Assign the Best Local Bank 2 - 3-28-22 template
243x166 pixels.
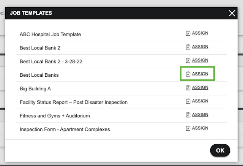(x=200, y=60)
